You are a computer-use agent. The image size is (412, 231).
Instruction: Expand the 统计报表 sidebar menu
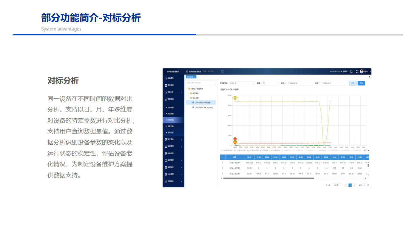[x=173, y=139]
